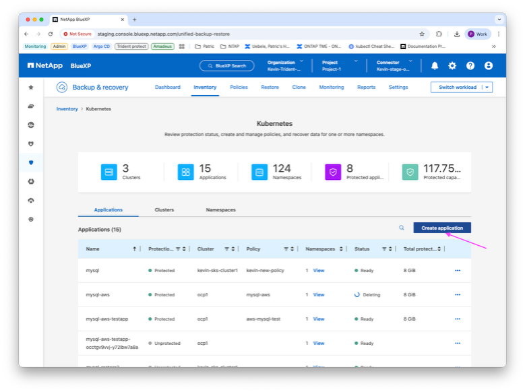Screen dimensions: 525x392
Task: Open the Restore tab
Action: [x=270, y=87]
